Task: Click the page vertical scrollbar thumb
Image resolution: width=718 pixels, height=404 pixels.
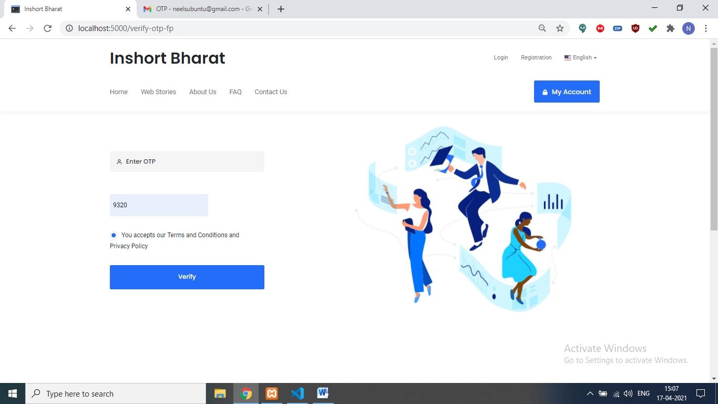Action: click(714, 139)
